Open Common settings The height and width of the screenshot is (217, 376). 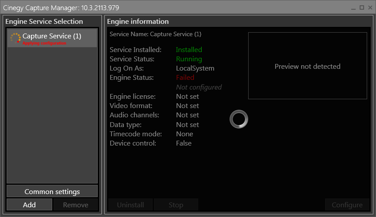click(52, 192)
